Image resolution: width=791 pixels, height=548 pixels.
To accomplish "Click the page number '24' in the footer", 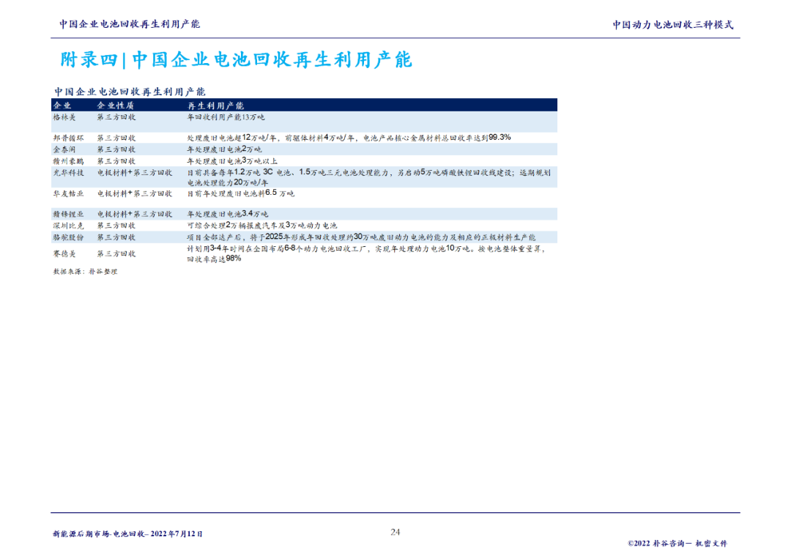I will click(x=395, y=532).
